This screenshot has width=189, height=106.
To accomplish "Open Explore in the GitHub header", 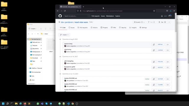I will point(118,16).
